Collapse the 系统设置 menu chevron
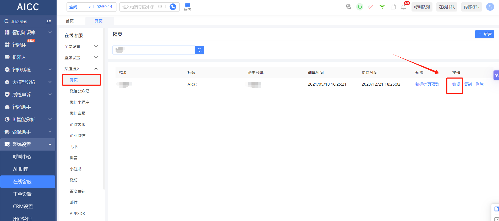Image resolution: width=499 pixels, height=221 pixels. [x=50, y=144]
